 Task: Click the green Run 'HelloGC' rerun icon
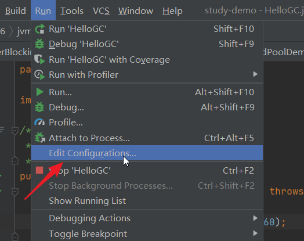40,29
